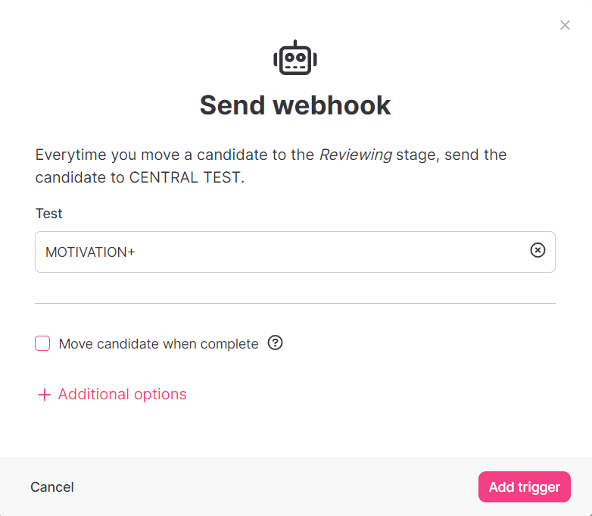Click the CENTRAL TEST text
This screenshot has width=592, height=516.
coord(185,177)
